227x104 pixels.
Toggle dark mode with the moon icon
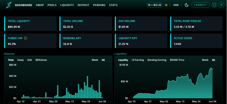click(x=187, y=5)
